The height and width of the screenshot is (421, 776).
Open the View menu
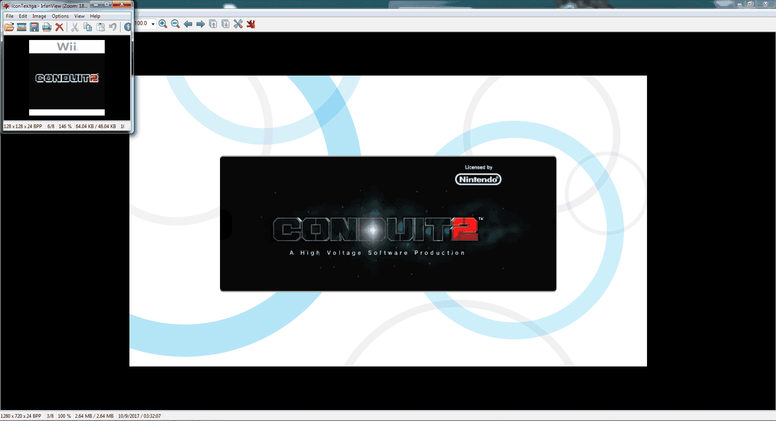[x=79, y=16]
